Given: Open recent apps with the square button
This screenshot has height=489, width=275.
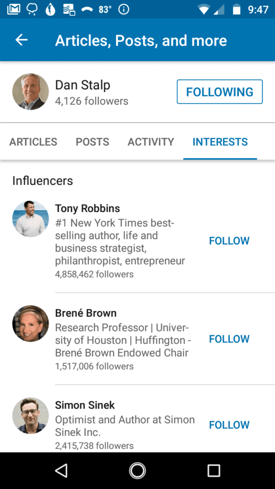Looking at the screenshot, I should click(213, 470).
